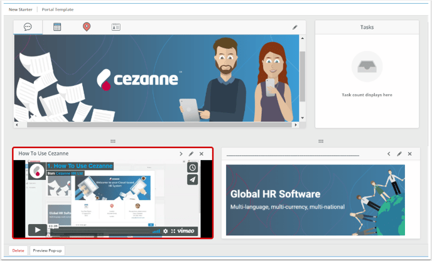Toggle the Vimeo fullscreen mode
The image size is (432, 261).
[173, 231]
